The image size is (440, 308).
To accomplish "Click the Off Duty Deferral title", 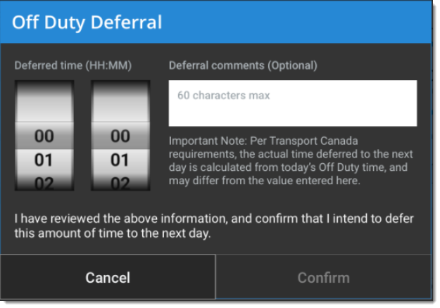I will click(87, 23).
